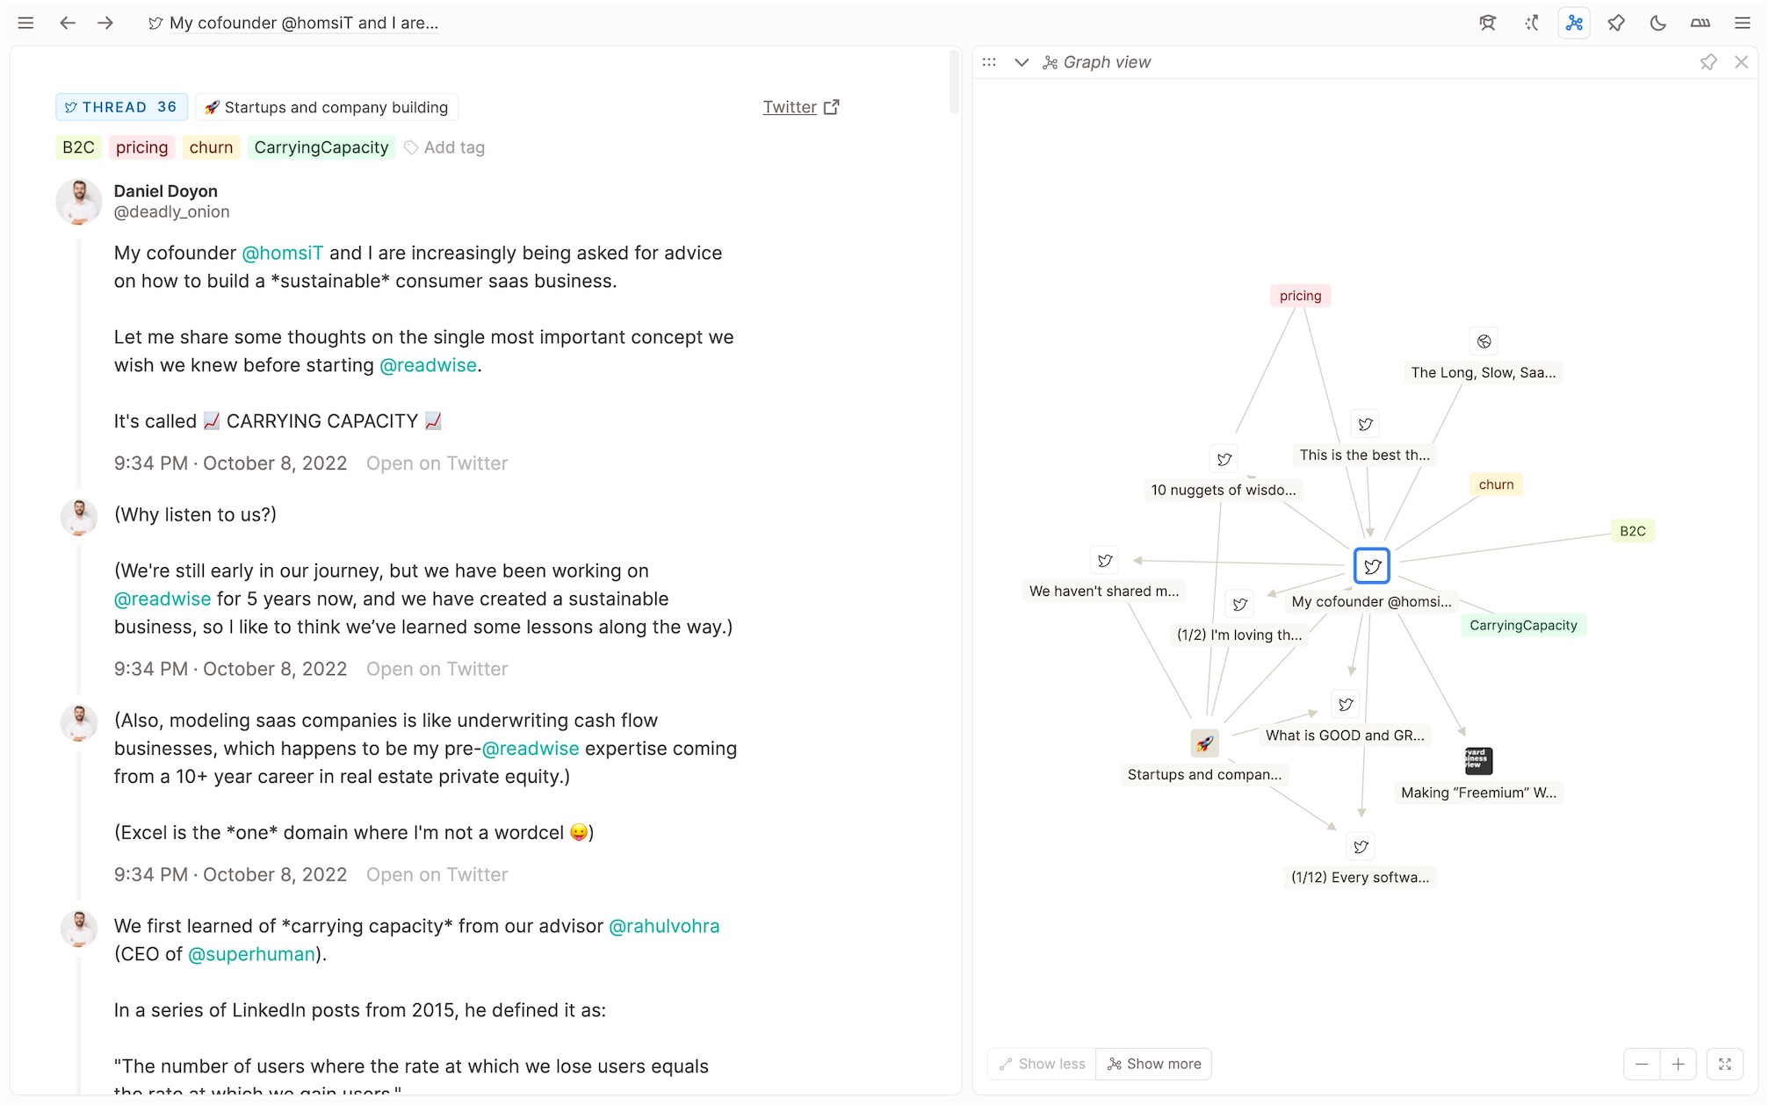Toggle the graph view icon in toolbar
1769x1105 pixels.
click(x=1574, y=23)
